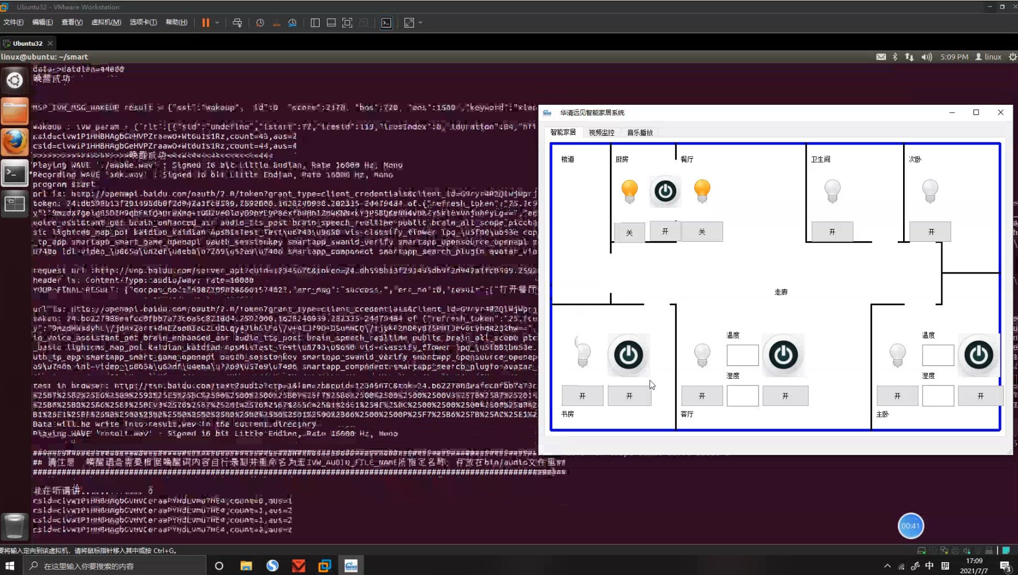This screenshot has width=1018, height=575.
Task: Open the 虚拟机(M) menu
Action: pyautogui.click(x=106, y=22)
